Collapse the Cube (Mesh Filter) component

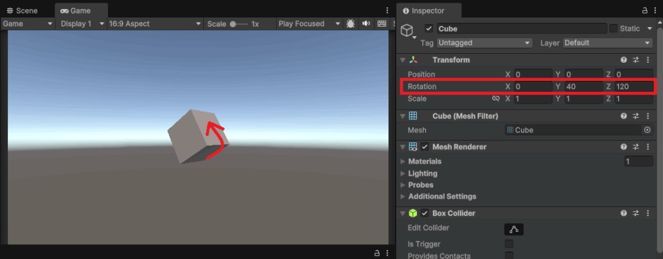403,116
